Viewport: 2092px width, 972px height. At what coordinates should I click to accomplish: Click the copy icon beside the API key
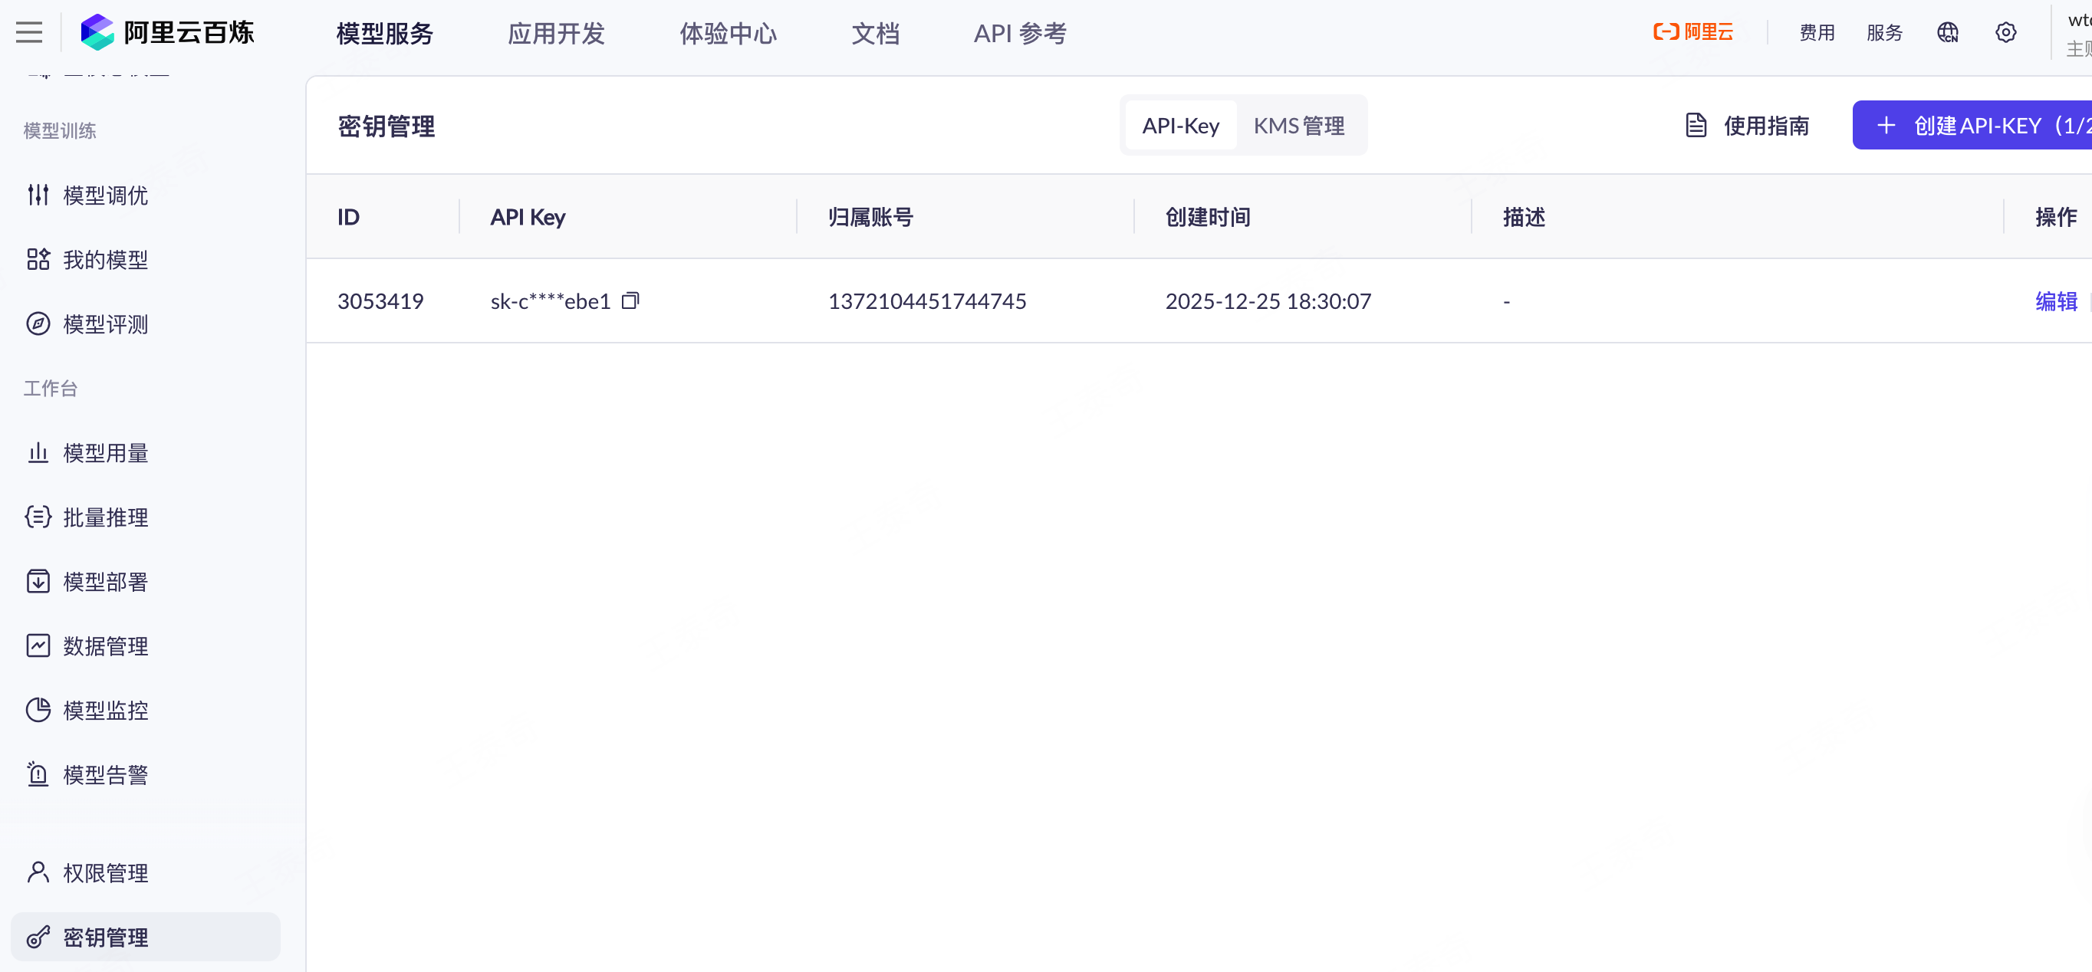630,301
